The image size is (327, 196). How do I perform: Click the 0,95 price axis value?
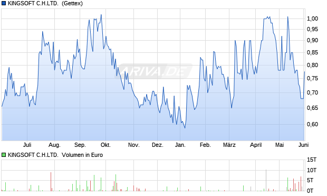[x=312, y=29]
